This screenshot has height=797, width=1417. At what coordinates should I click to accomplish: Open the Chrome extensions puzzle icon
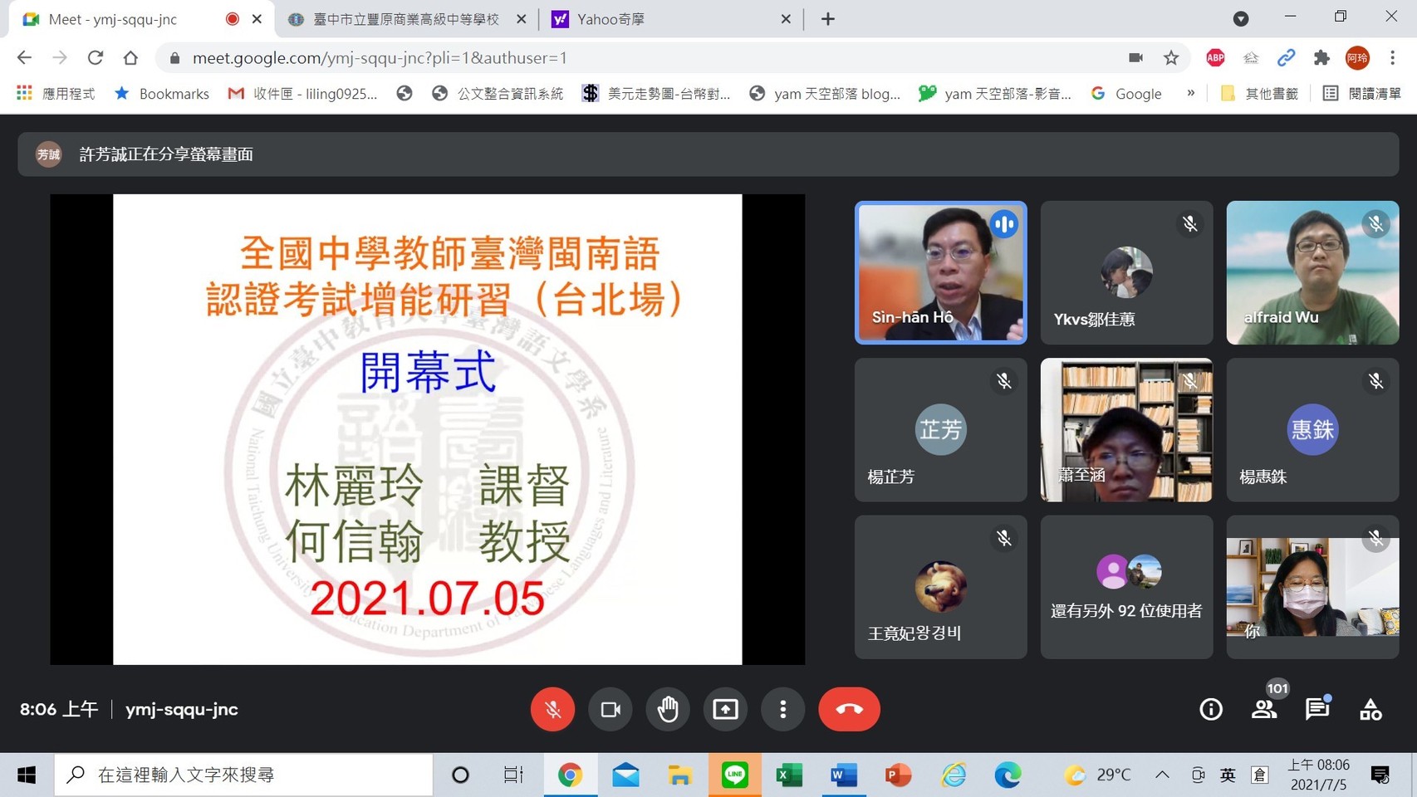coord(1321,57)
